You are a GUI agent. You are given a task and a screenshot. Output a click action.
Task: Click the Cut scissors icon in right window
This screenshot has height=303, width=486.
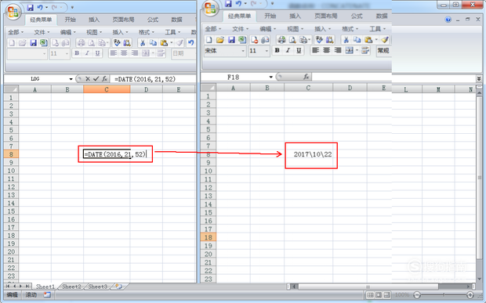point(346,40)
